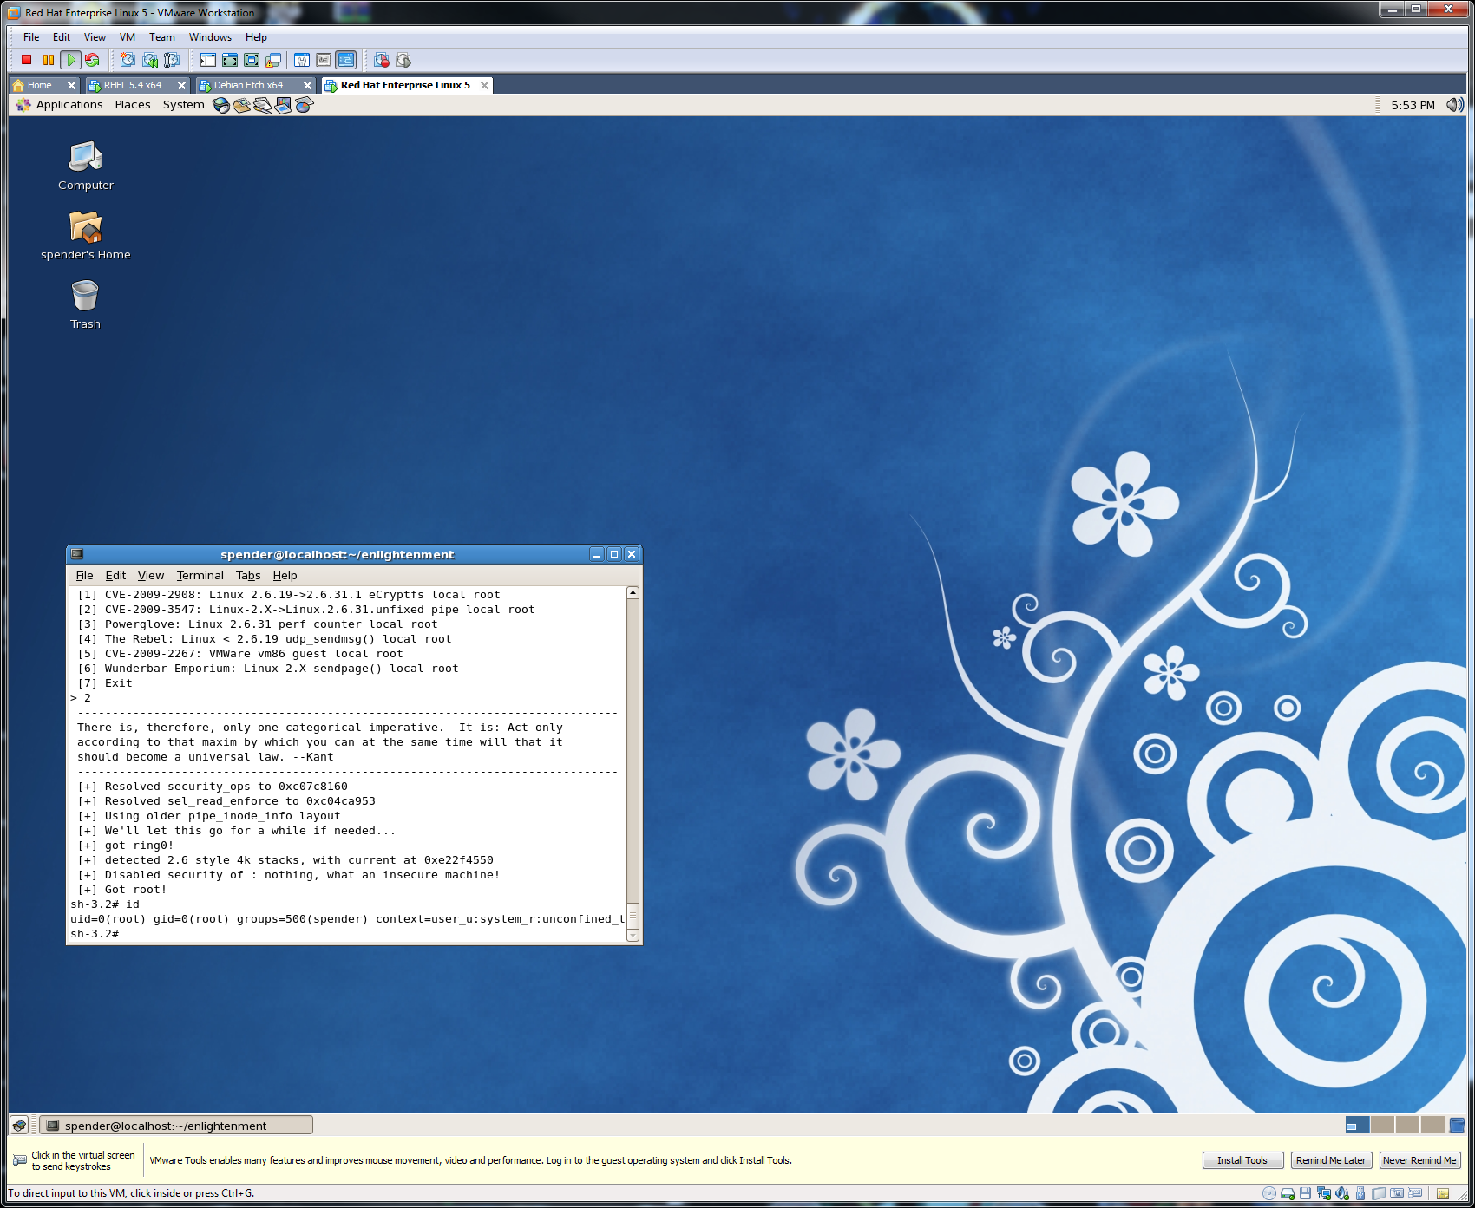This screenshot has height=1208, width=1475.
Task: Open the snapshot manager wrench-clock icon
Action: tap(172, 60)
